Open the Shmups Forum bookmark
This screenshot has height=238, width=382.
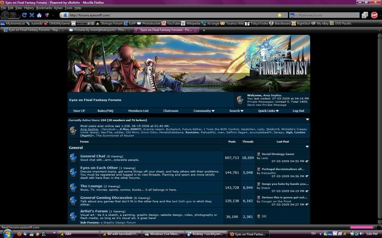109,23
